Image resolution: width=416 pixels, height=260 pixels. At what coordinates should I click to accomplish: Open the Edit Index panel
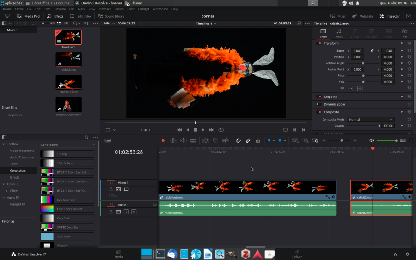click(80, 16)
